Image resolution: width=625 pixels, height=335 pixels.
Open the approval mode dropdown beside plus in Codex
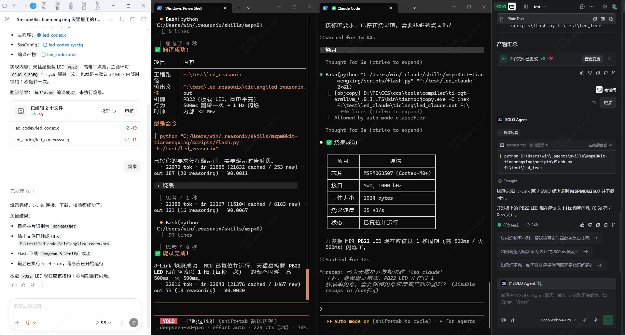click(31, 323)
